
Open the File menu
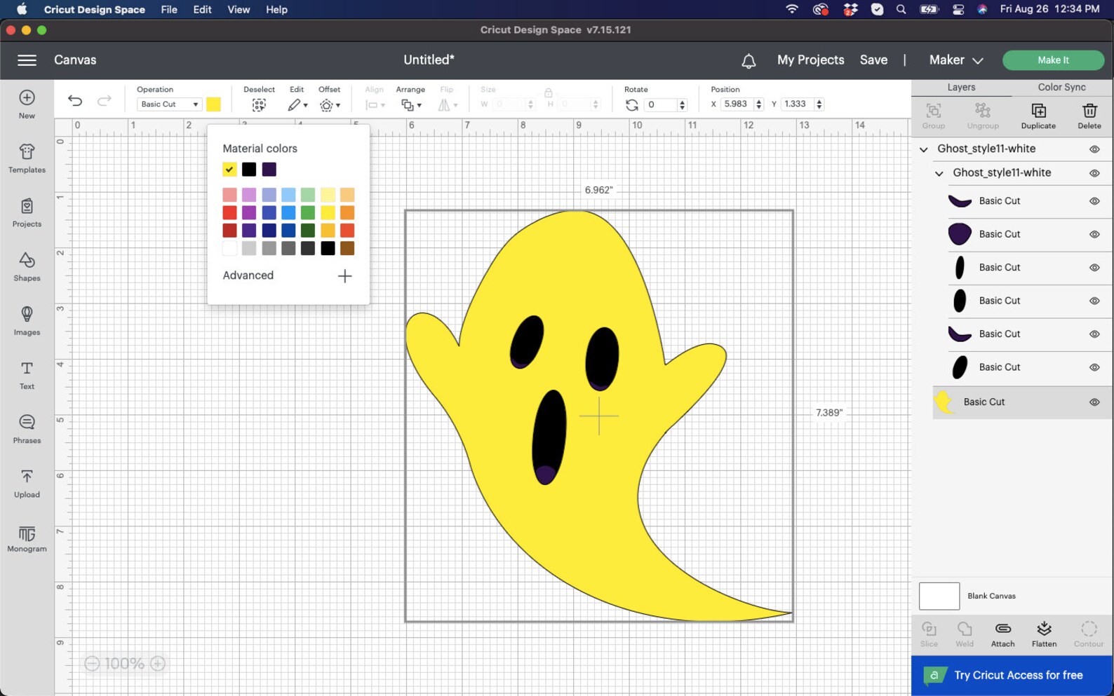pos(168,10)
